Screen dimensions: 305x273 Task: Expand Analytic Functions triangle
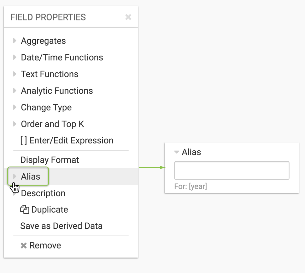[x=15, y=91]
